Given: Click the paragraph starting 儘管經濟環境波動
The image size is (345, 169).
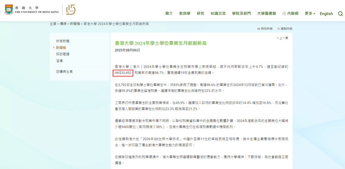Looking at the screenshot, I should [x=201, y=124].
